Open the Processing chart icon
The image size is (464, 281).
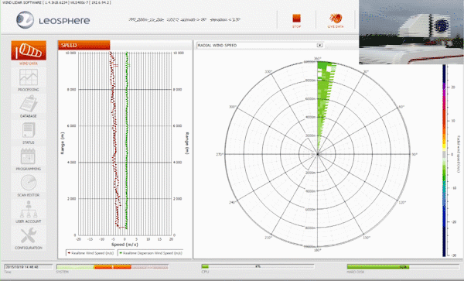coord(29,77)
